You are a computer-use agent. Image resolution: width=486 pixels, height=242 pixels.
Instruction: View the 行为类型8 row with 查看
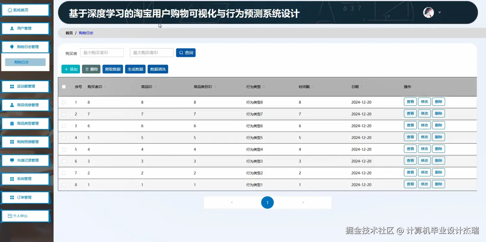tap(410, 102)
